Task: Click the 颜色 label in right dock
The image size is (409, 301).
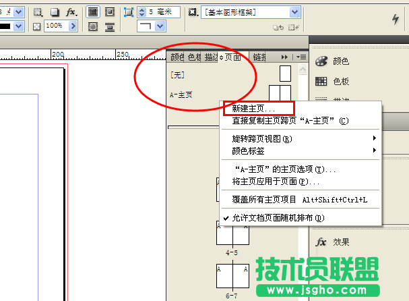Action: click(341, 61)
